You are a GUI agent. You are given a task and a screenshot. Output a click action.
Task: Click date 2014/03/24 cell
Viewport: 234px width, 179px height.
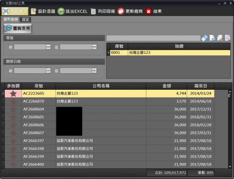201,94
